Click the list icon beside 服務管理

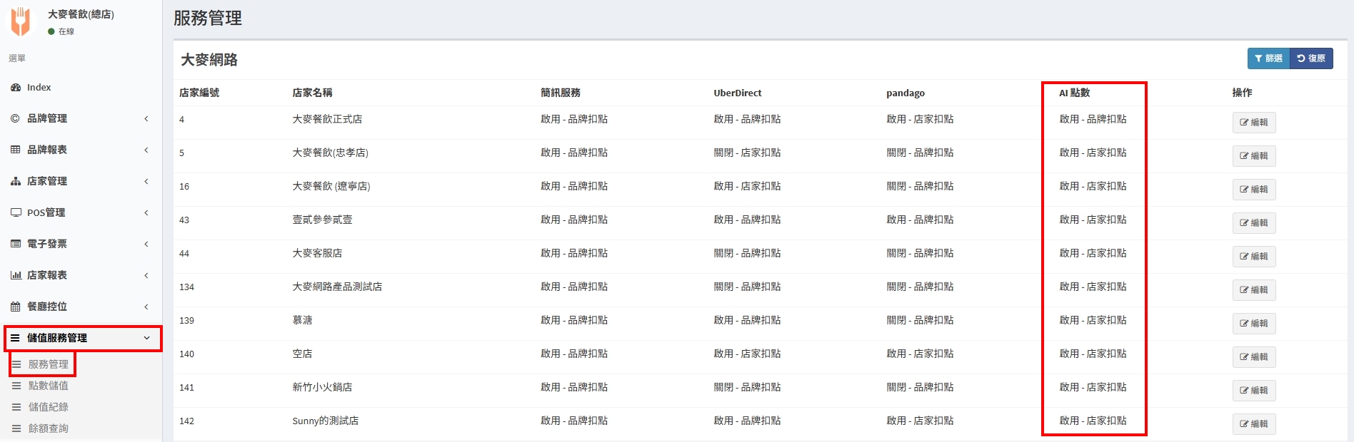[16, 364]
